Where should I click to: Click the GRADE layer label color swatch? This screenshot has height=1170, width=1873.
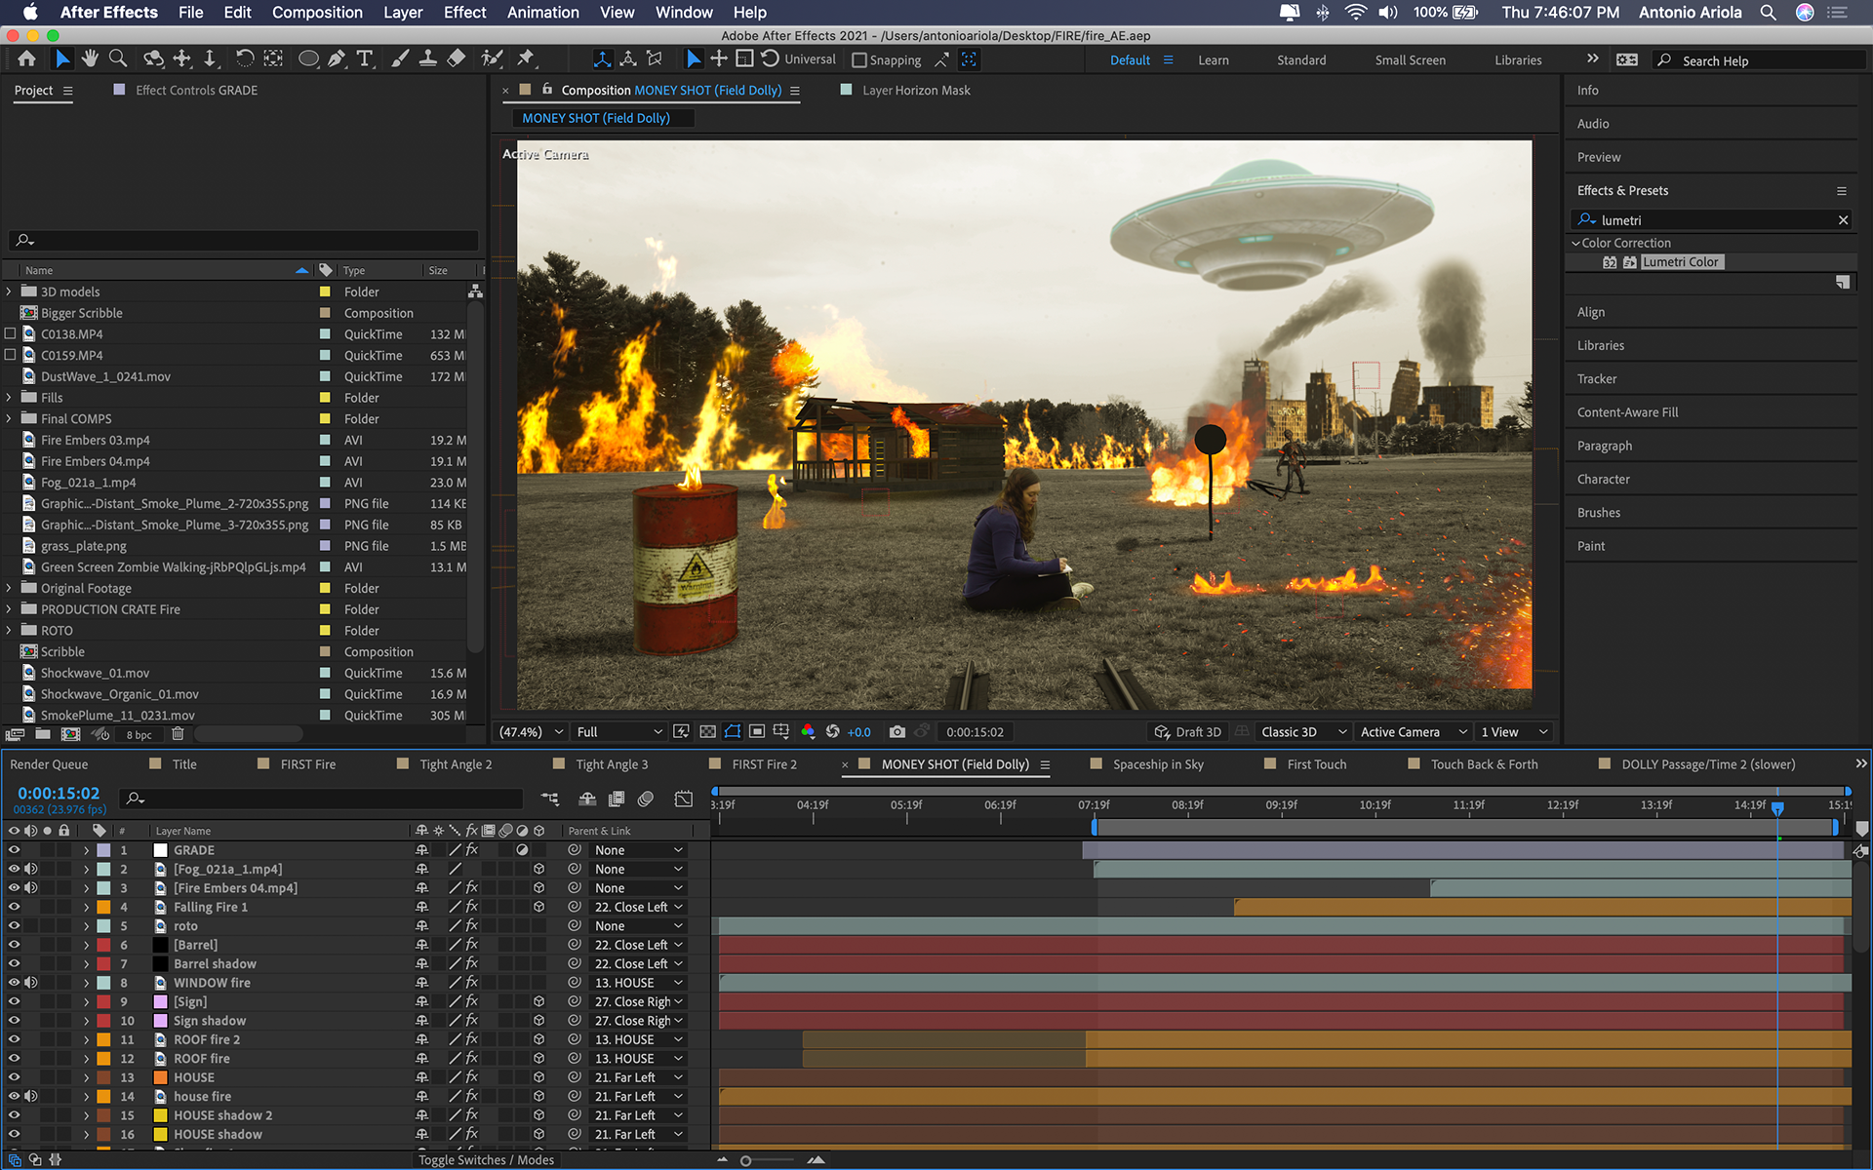coord(103,850)
